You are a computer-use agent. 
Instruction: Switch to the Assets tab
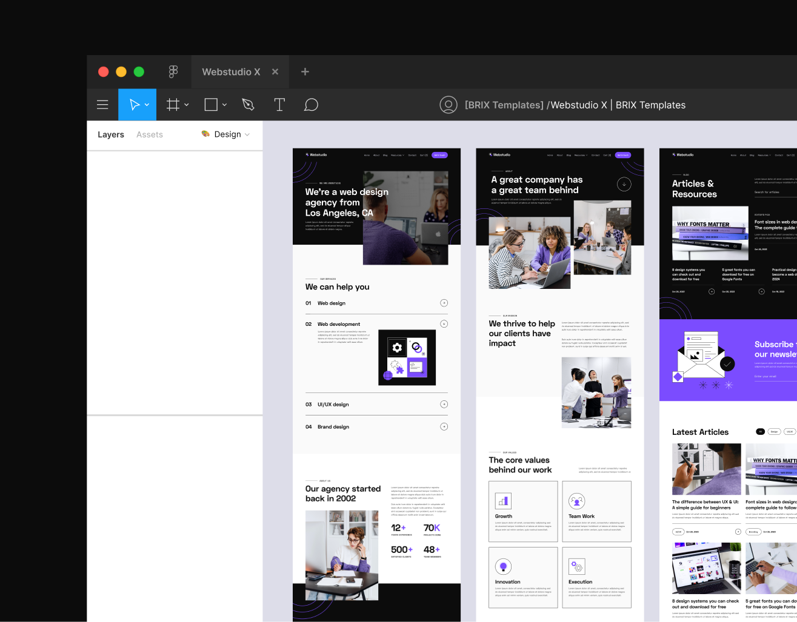pos(150,134)
